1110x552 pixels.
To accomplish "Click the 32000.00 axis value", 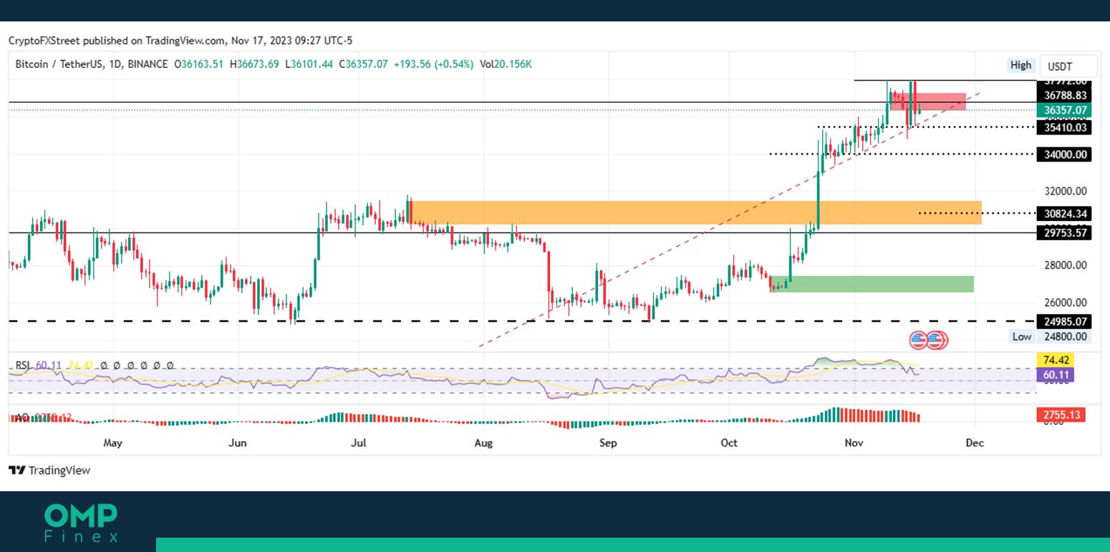I will pyautogui.click(x=1066, y=192).
